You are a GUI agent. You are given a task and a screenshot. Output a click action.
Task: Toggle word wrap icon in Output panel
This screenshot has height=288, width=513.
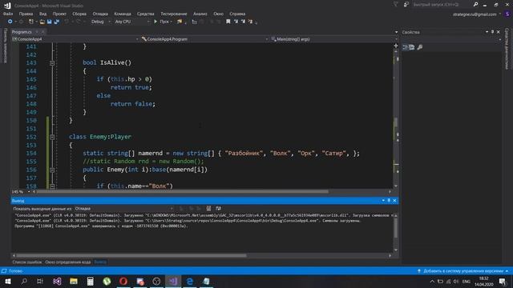[x=218, y=208]
